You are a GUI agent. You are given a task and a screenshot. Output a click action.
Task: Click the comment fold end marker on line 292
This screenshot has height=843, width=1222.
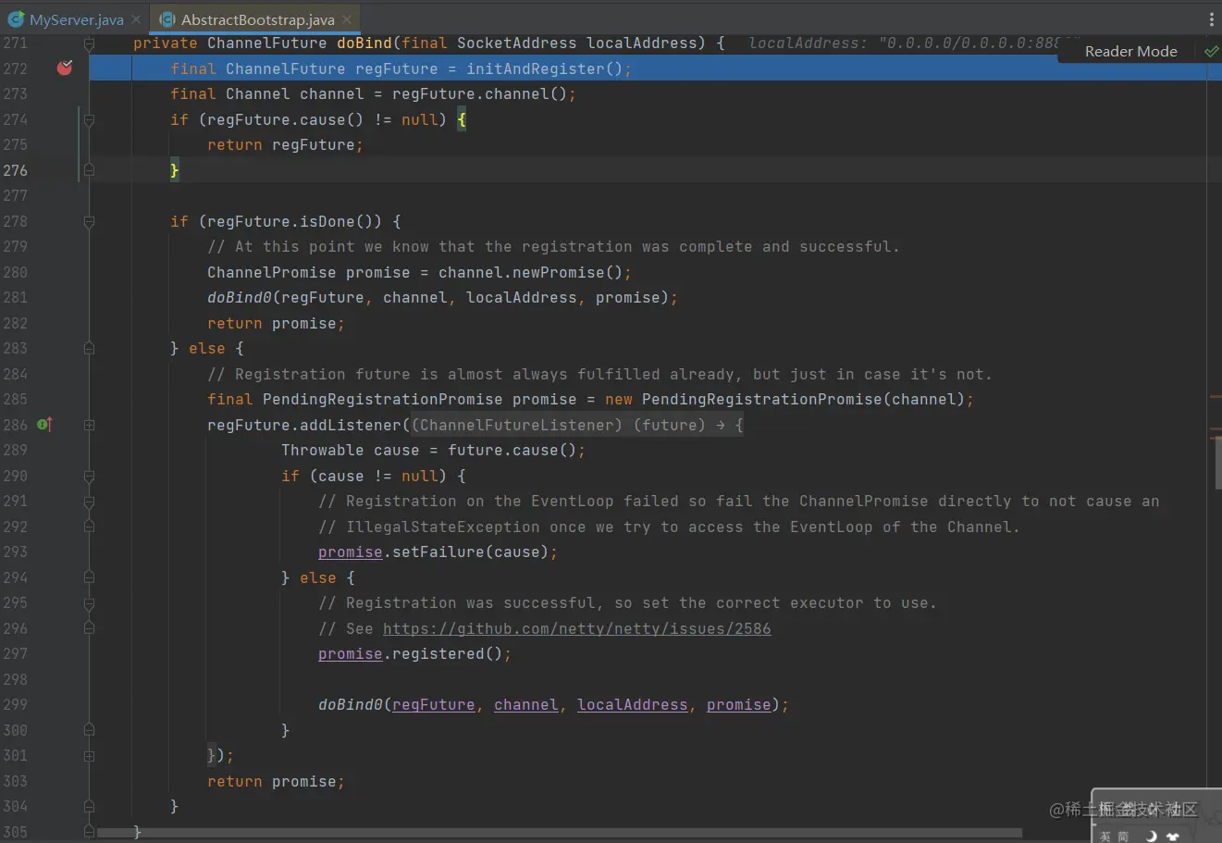[x=89, y=527]
